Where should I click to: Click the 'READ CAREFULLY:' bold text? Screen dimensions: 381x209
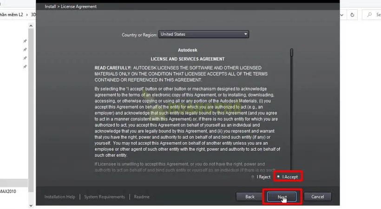[113, 68]
